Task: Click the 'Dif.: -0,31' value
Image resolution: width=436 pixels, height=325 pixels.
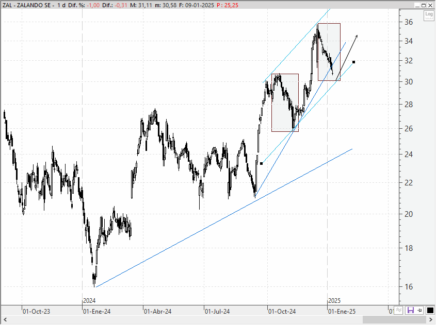Action: [115, 5]
